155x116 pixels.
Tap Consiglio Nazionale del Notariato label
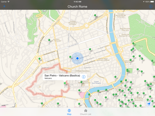(x=121, y=15)
